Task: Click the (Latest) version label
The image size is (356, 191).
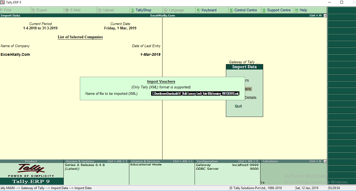Action: [x=72, y=169]
